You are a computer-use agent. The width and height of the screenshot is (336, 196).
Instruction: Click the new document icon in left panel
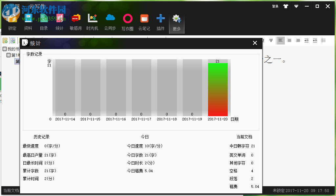[5, 40]
